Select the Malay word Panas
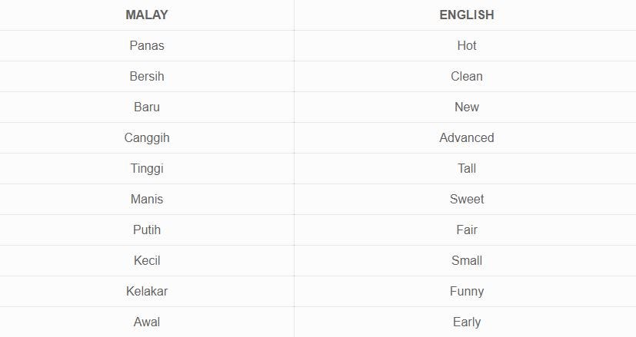 tap(147, 45)
